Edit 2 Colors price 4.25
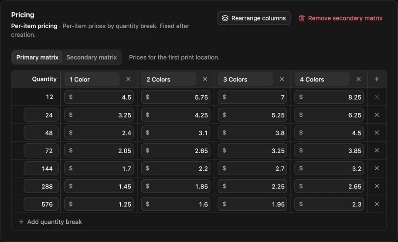The width and height of the screenshot is (398, 242). pyautogui.click(x=176, y=115)
